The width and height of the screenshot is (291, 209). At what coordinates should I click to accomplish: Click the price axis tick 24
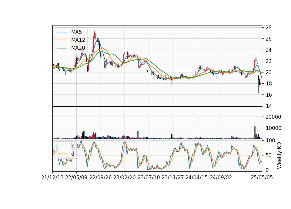(269, 50)
